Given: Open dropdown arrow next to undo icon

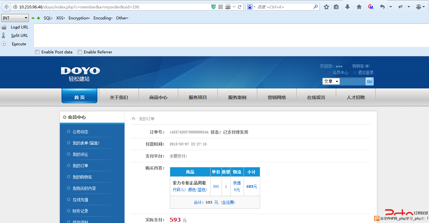Looking at the screenshot, I should pos(391,7).
